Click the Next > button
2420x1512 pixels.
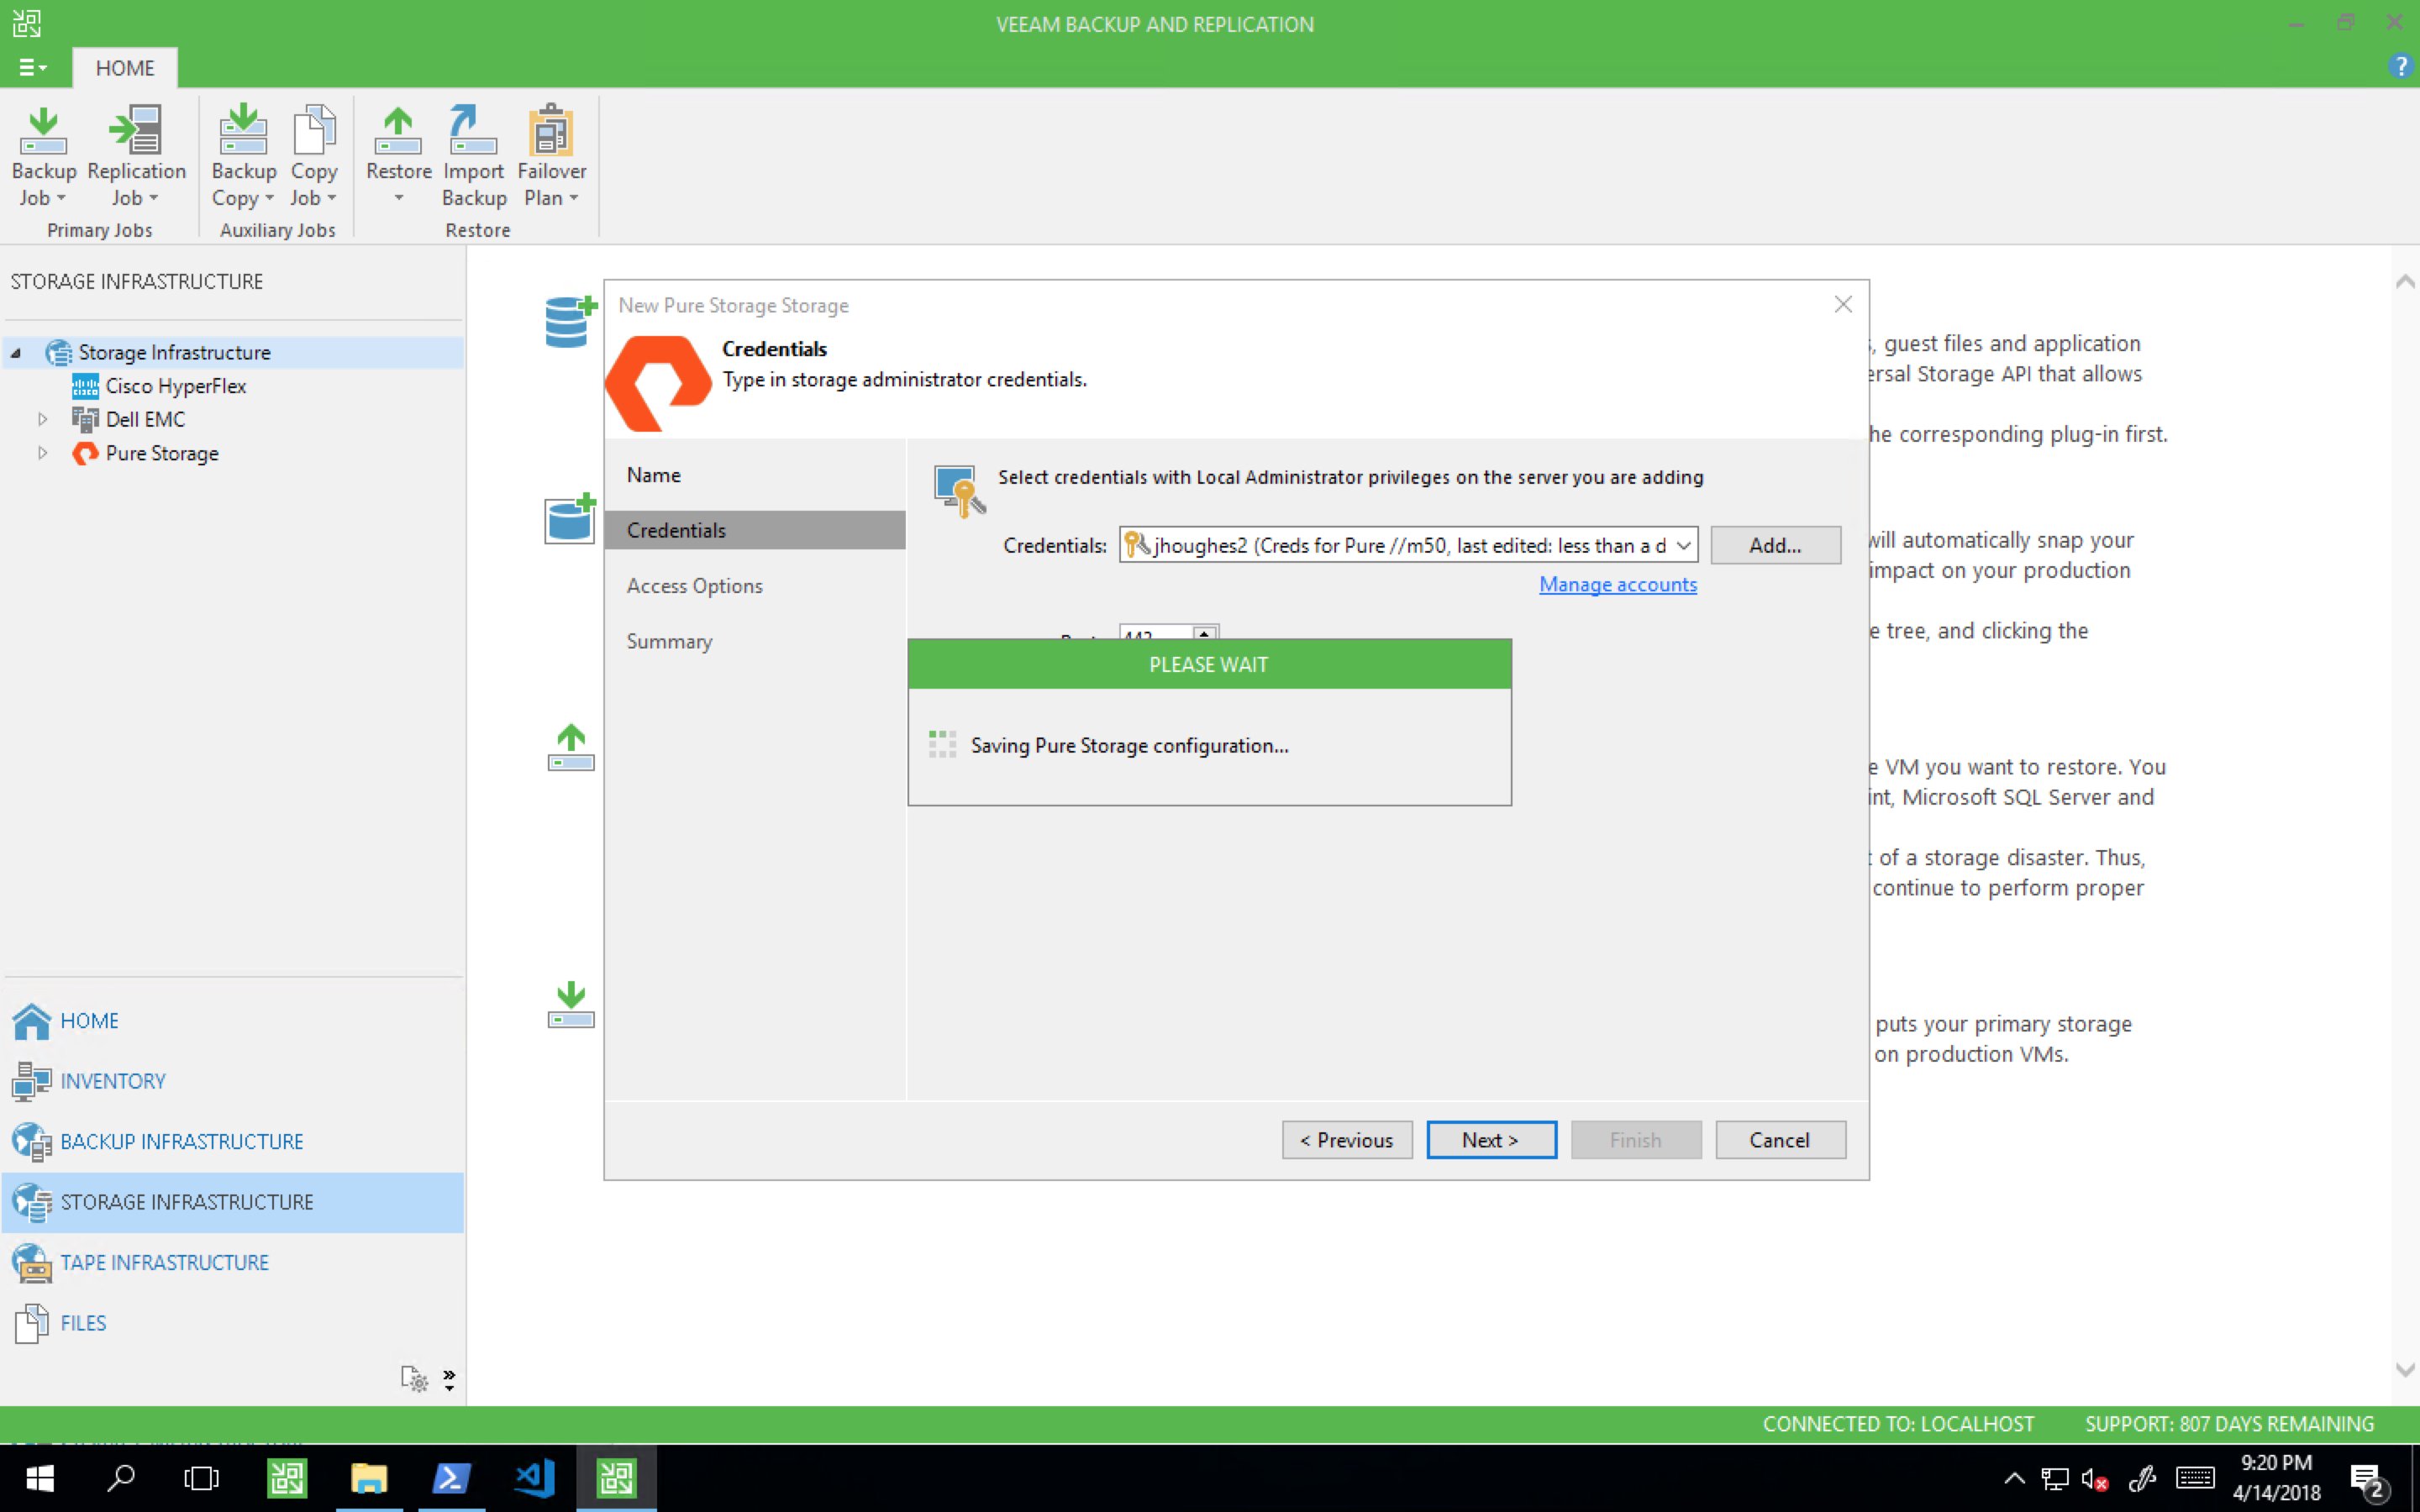(x=1491, y=1140)
